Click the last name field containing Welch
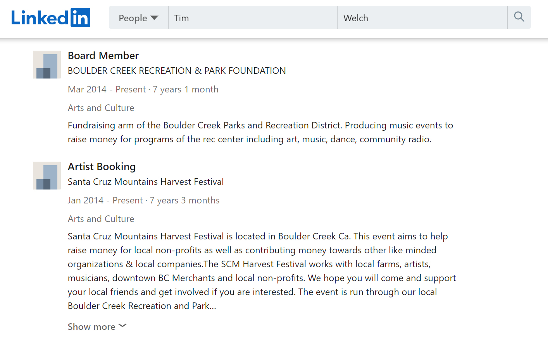548x350 pixels. pyautogui.click(x=422, y=18)
